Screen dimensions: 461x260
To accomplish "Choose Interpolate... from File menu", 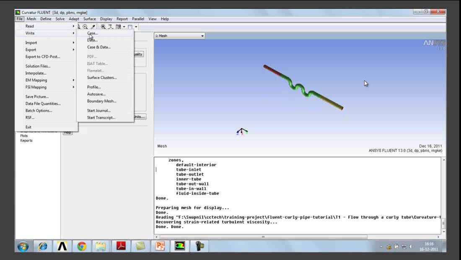I will pyautogui.click(x=36, y=73).
